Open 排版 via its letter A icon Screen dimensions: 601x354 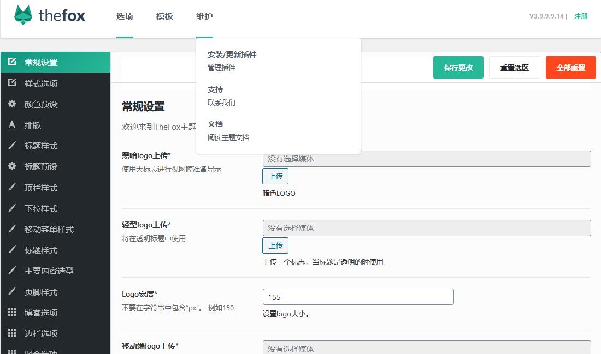click(x=12, y=125)
